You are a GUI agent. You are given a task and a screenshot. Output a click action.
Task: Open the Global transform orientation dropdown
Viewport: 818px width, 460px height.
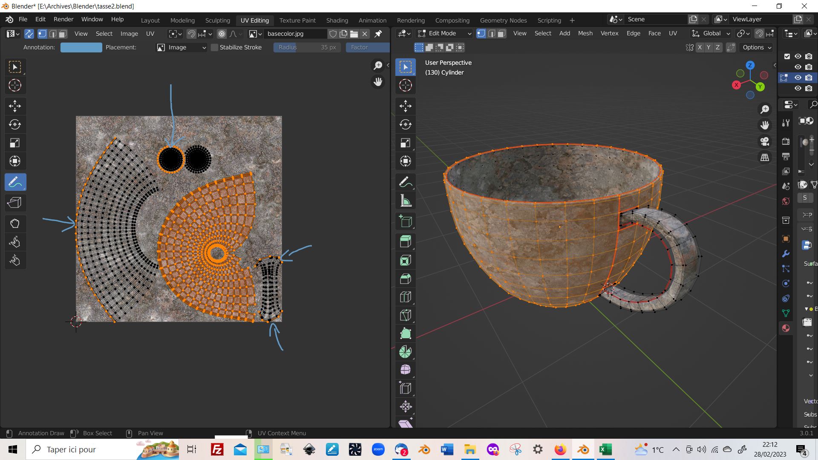point(711,34)
